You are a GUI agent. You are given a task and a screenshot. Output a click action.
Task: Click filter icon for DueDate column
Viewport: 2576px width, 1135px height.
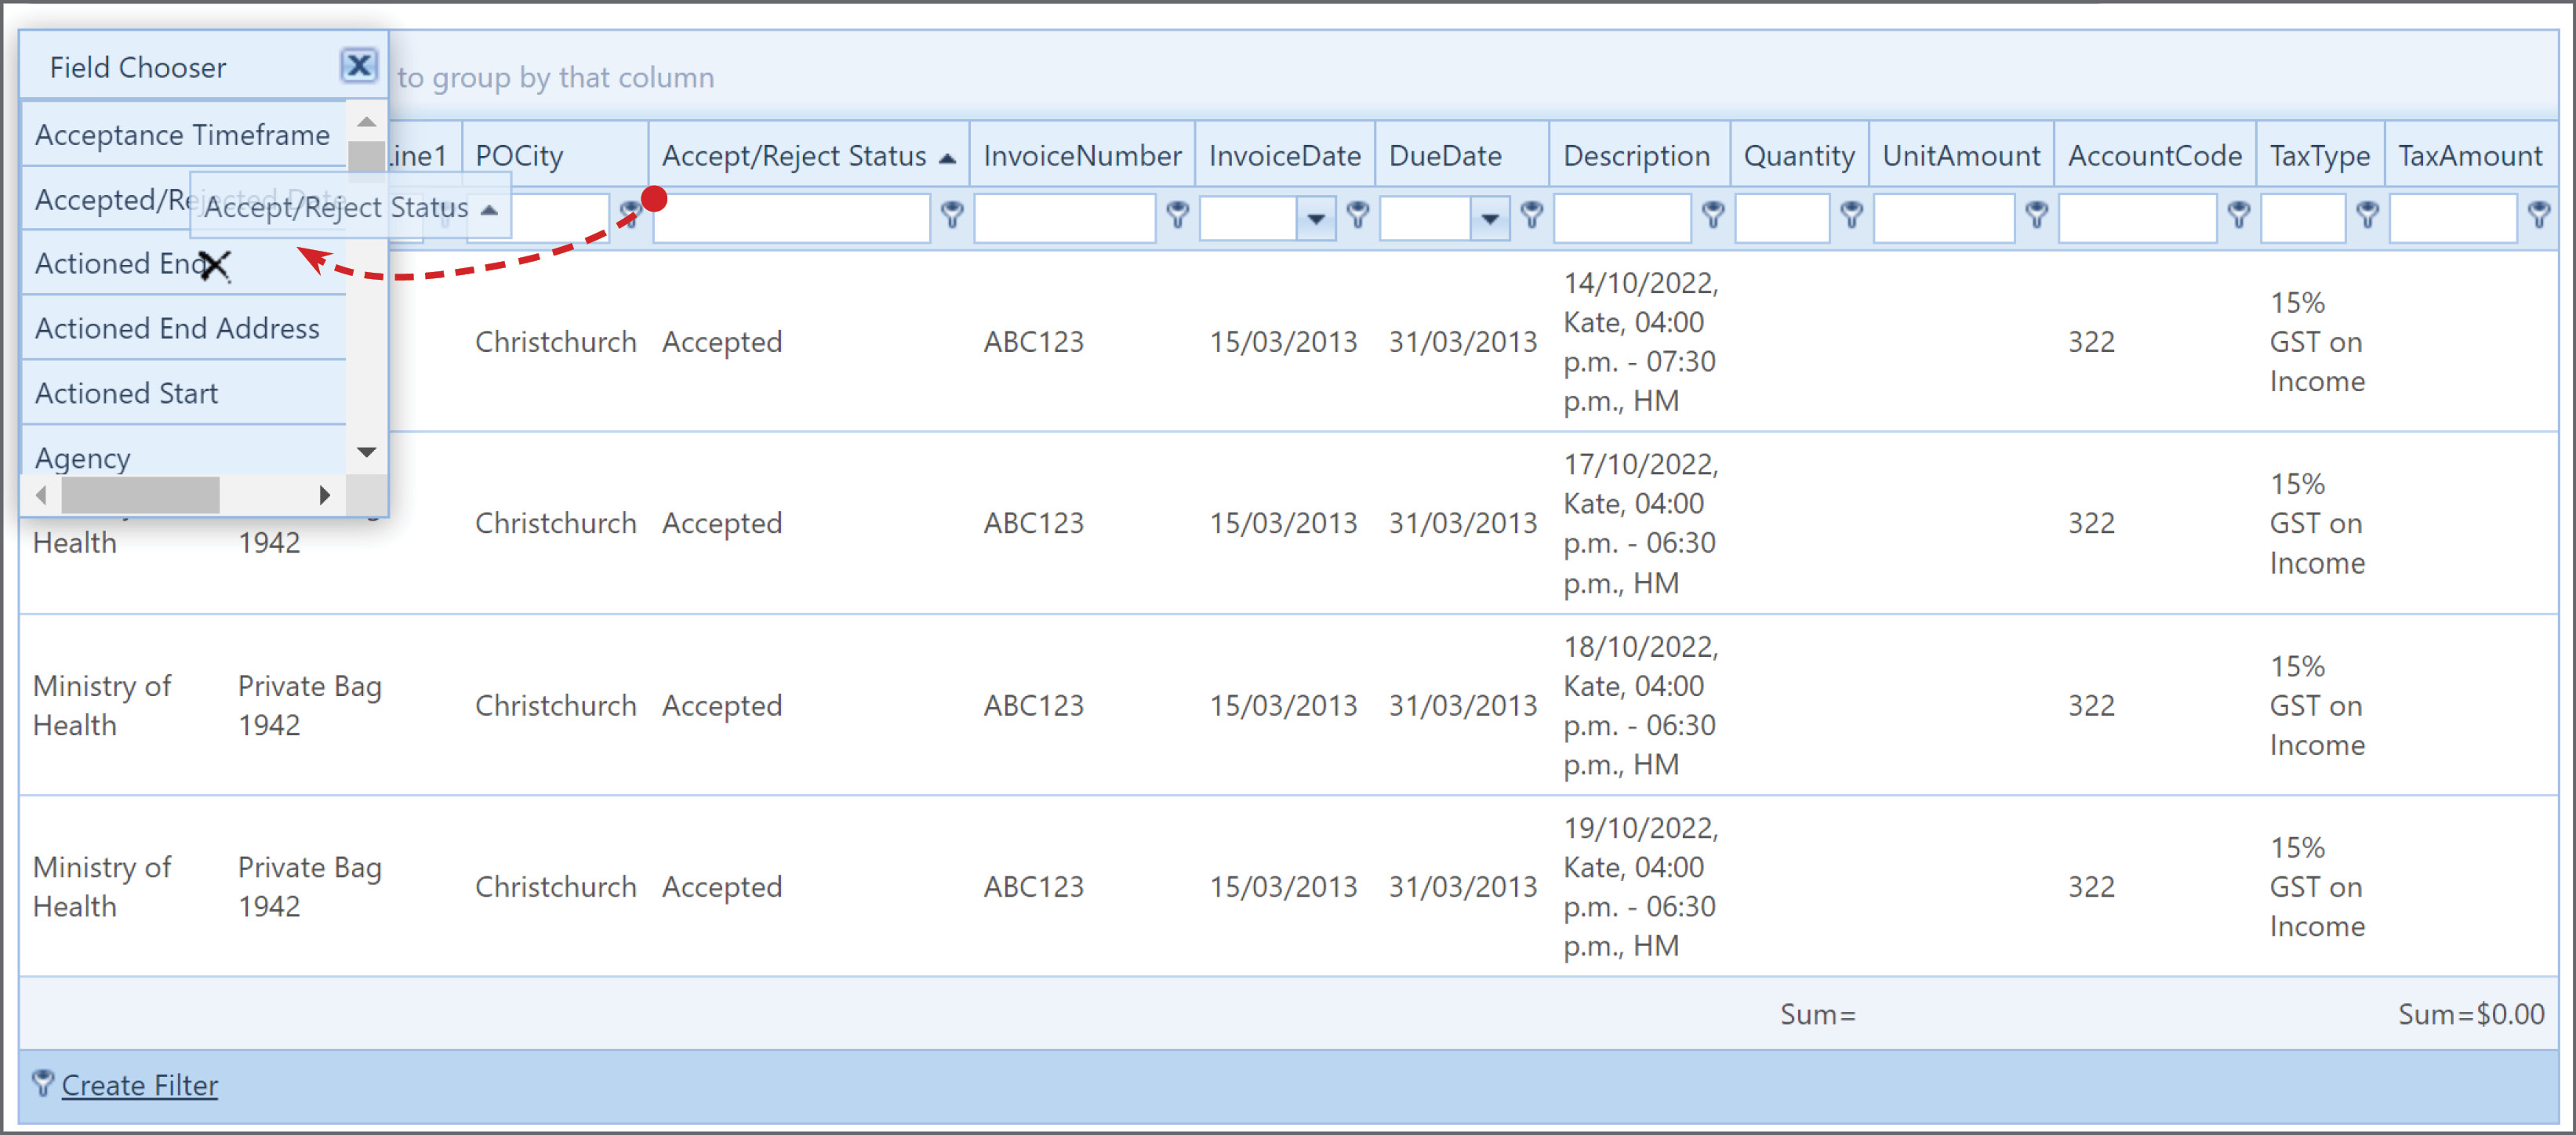[1532, 214]
